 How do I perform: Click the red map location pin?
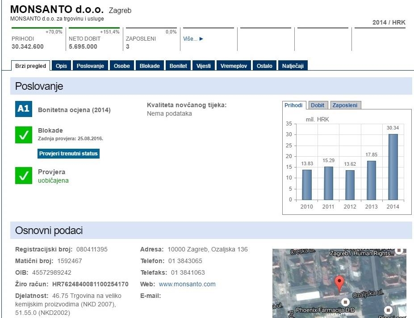(x=339, y=283)
